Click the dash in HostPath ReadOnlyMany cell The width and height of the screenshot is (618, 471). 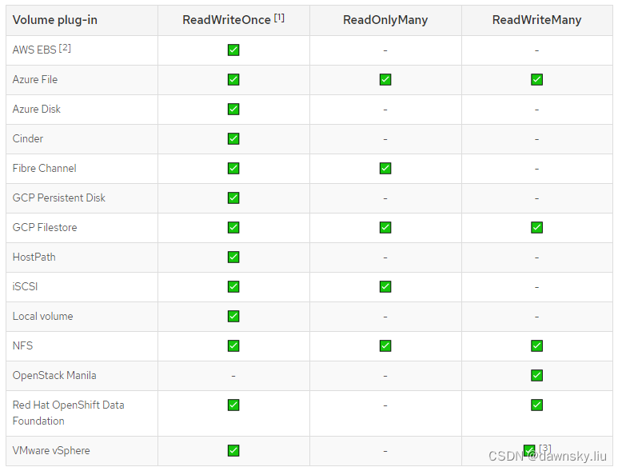click(x=385, y=257)
